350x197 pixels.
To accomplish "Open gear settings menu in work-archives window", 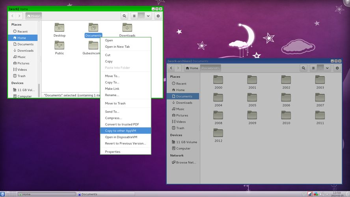I will [x=337, y=68].
